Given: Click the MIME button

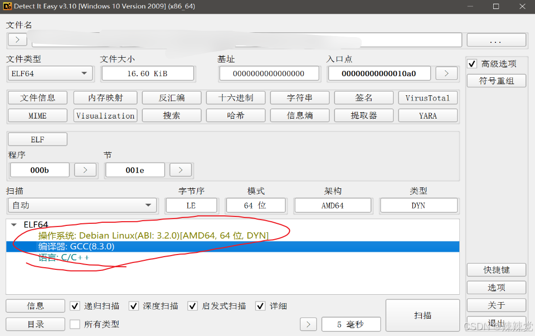Looking at the screenshot, I should [x=38, y=116].
